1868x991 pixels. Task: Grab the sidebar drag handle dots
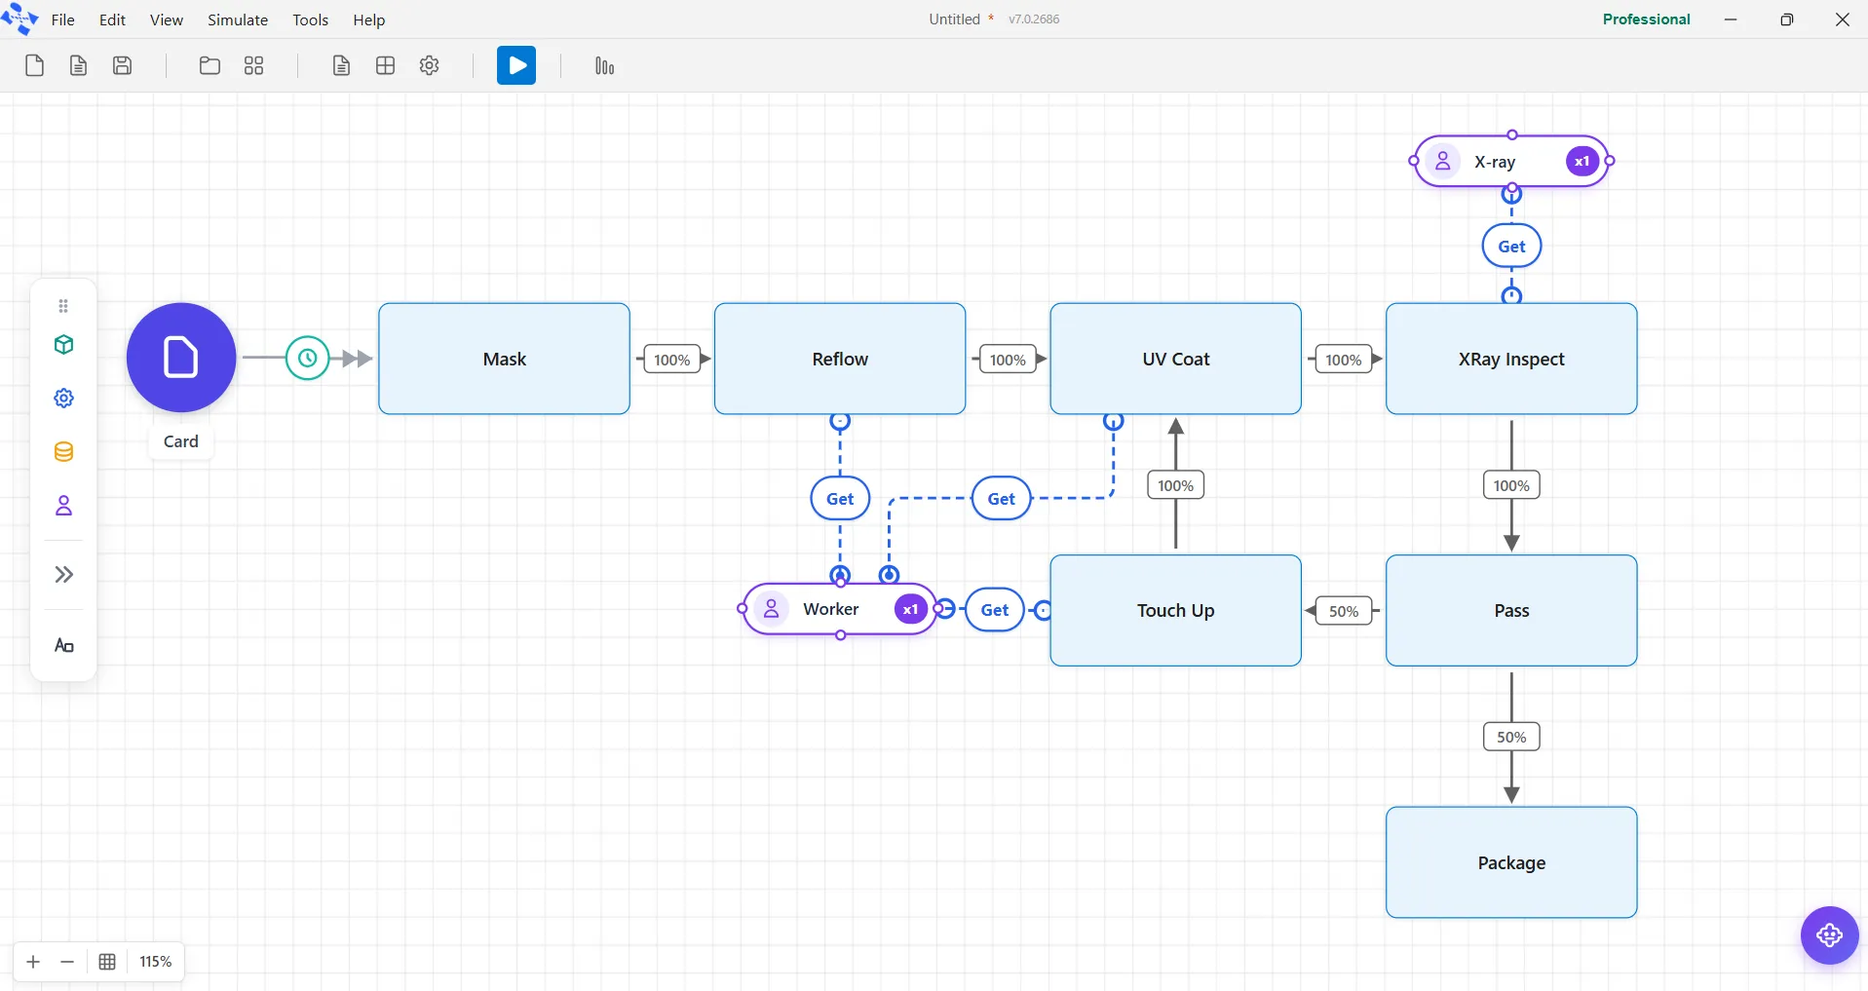click(63, 306)
